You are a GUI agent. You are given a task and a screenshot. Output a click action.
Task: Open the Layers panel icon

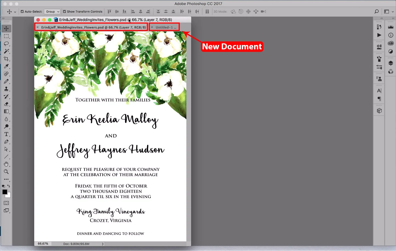[x=391, y=63]
